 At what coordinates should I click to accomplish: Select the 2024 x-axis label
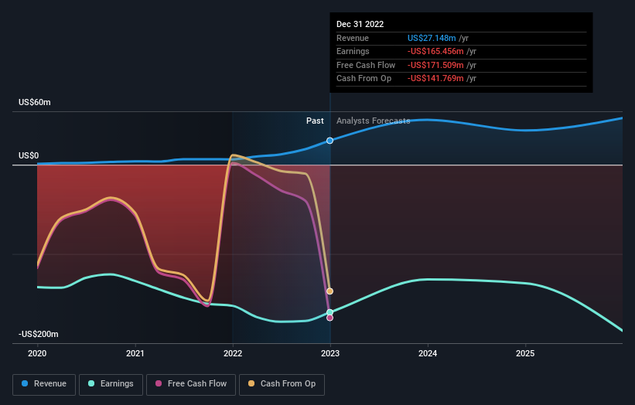[x=428, y=353]
